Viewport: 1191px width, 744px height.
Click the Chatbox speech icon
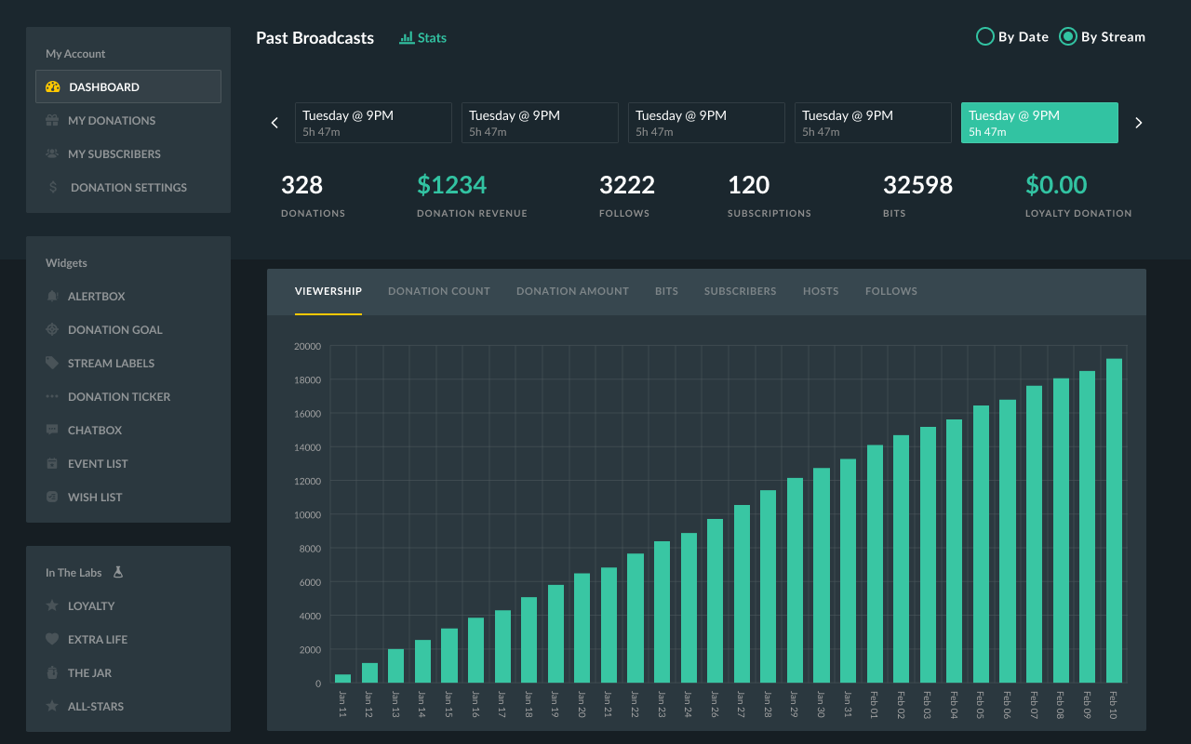(x=52, y=430)
